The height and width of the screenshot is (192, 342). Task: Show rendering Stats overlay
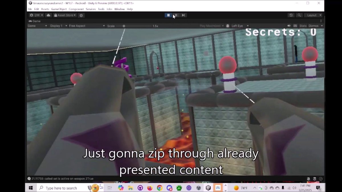tap(303, 26)
